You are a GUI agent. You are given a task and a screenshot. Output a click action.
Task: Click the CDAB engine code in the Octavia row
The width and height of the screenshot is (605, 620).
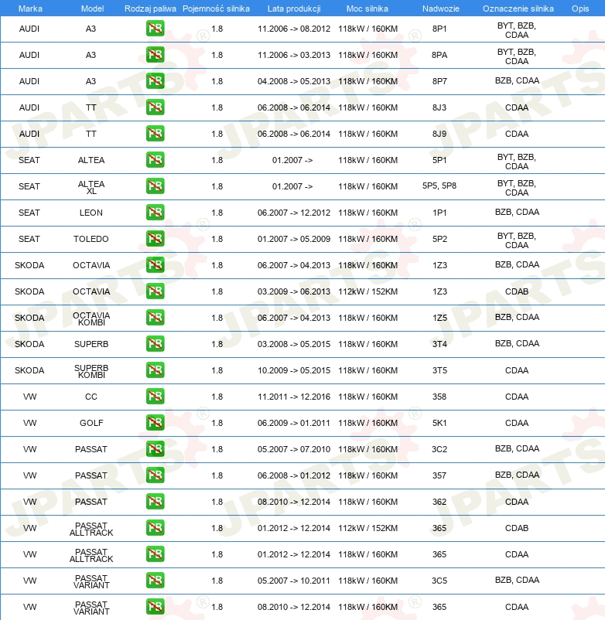click(x=517, y=291)
